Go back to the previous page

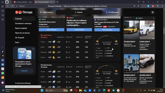(7, 6)
